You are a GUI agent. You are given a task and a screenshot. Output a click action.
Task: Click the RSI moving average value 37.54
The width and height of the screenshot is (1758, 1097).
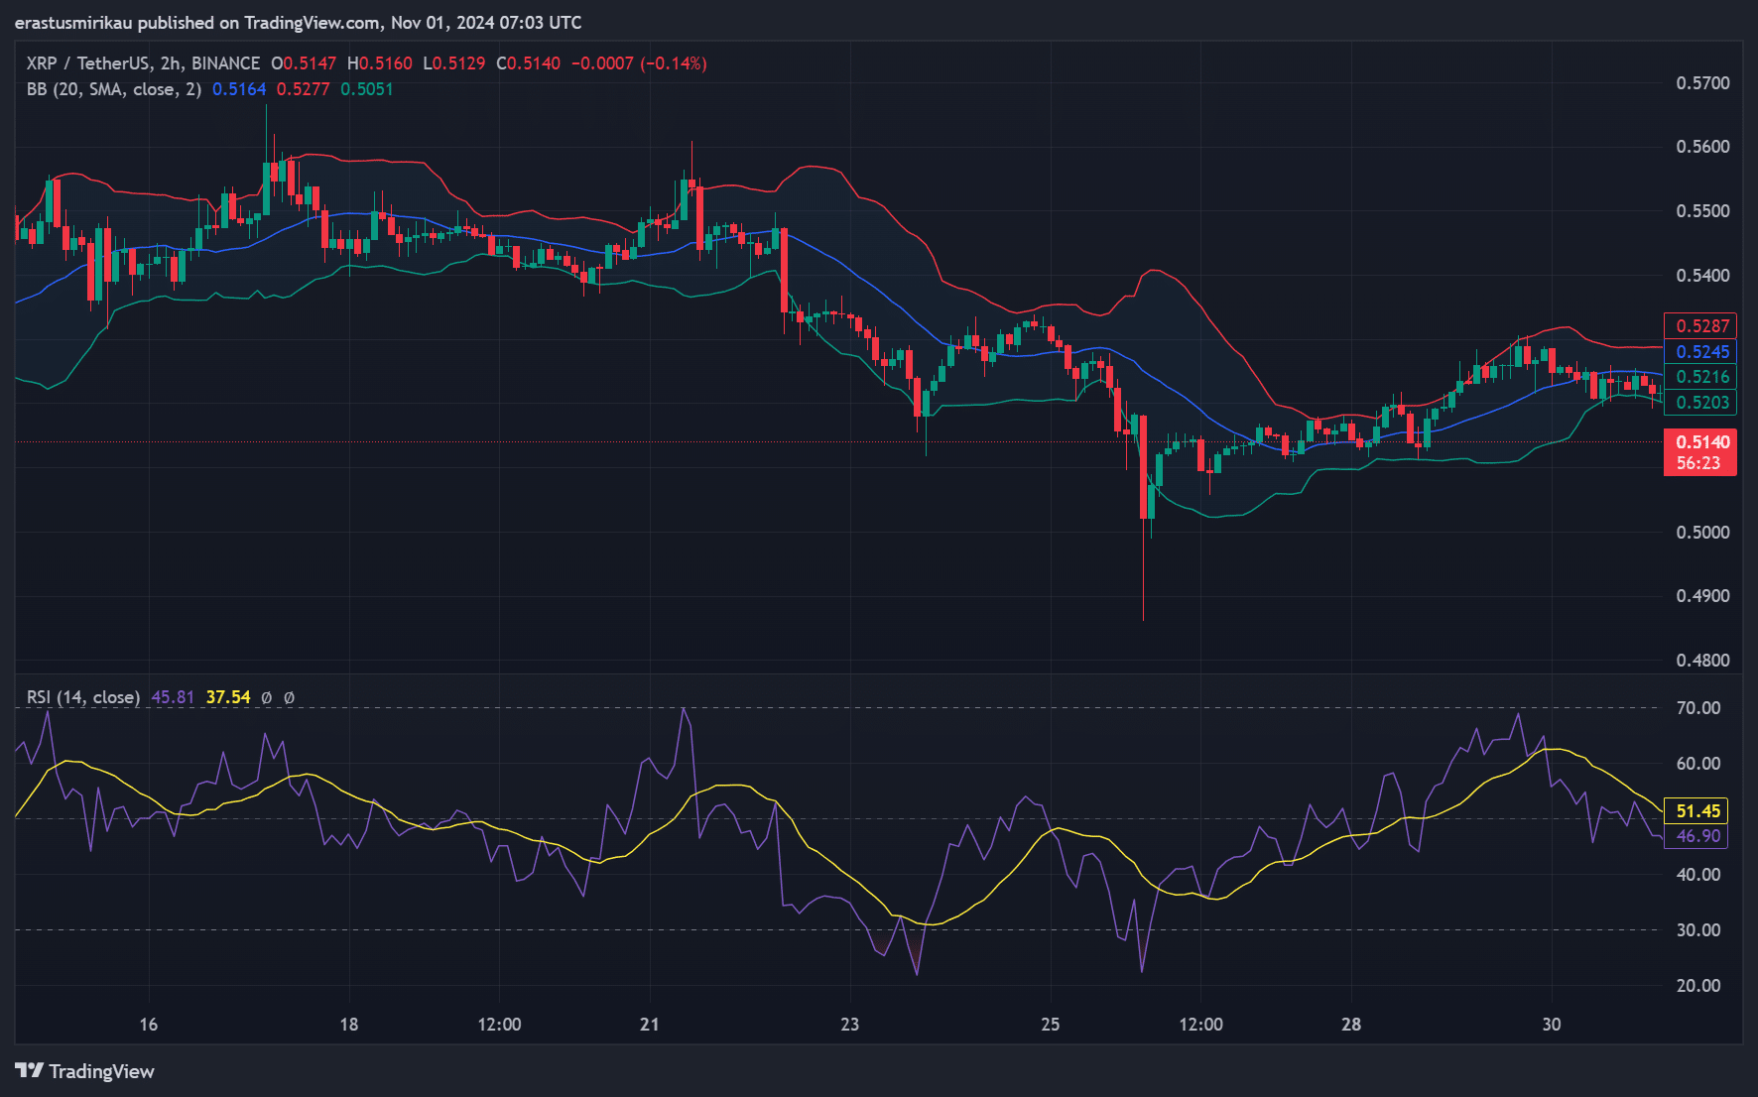pyautogui.click(x=228, y=697)
